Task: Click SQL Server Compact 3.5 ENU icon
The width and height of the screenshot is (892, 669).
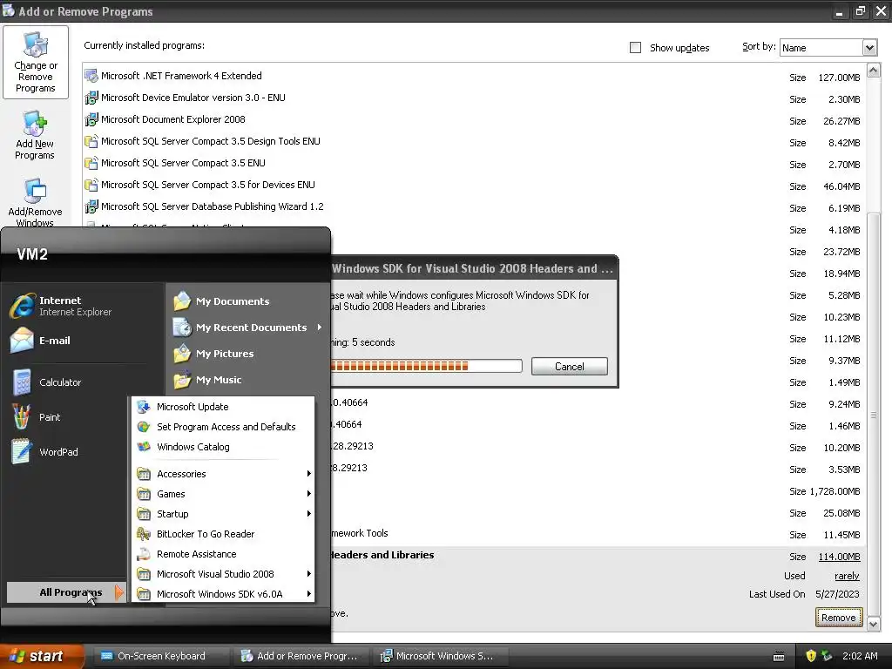Action: pos(91,163)
